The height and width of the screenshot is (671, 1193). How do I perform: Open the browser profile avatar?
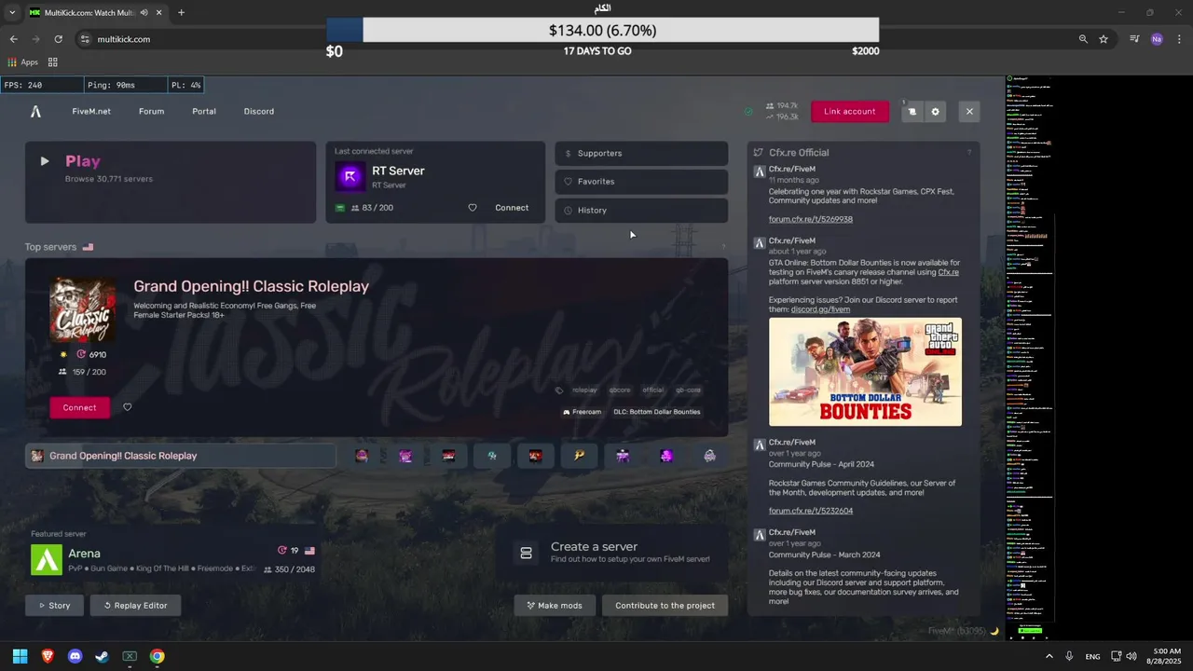1157,39
